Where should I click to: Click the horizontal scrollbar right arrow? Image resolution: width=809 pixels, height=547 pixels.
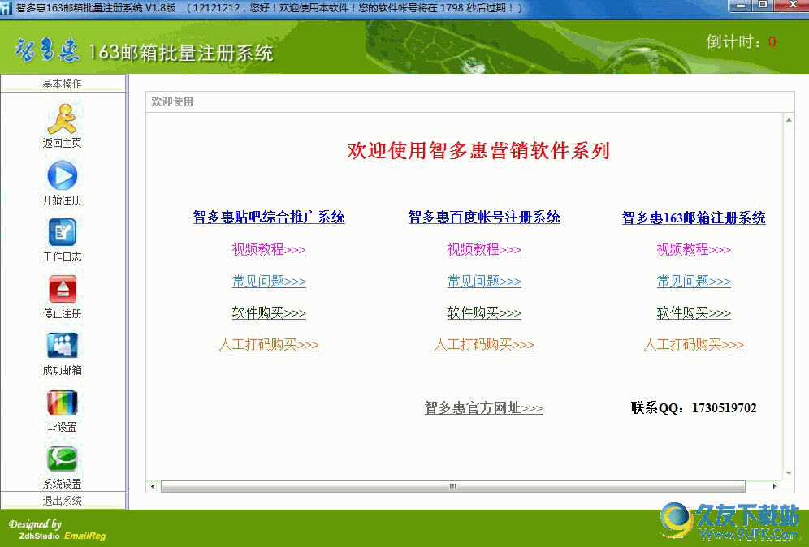(x=774, y=486)
